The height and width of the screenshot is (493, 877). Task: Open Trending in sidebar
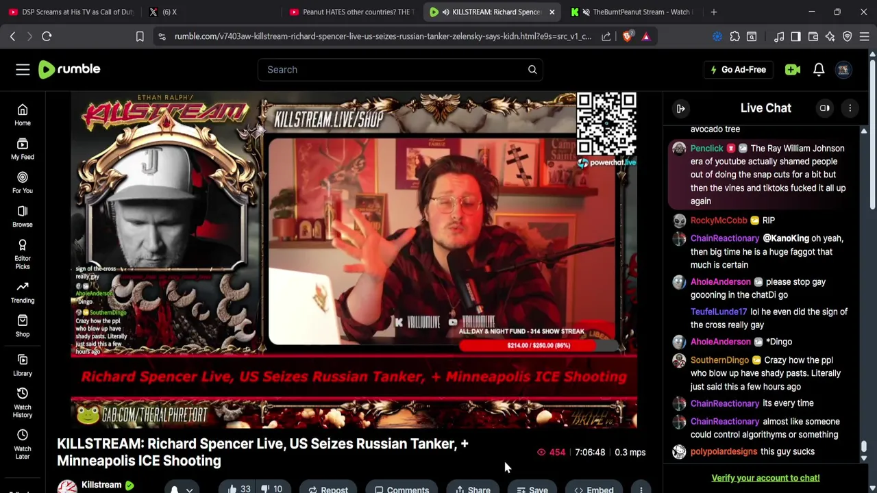23,292
